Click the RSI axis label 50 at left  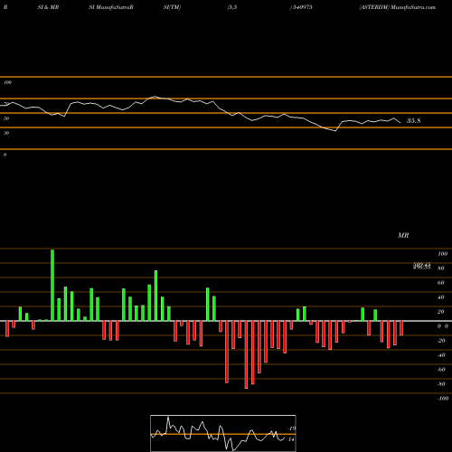[x=6, y=118]
